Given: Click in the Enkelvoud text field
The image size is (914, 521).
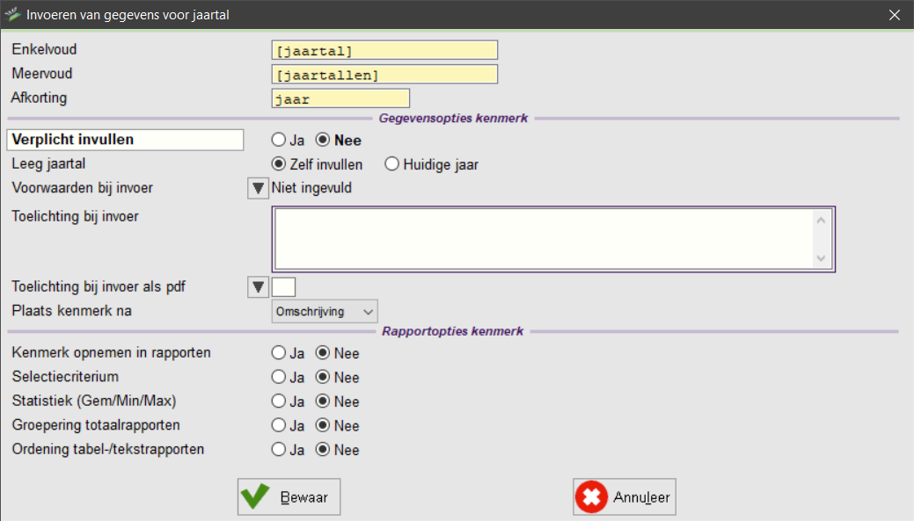Looking at the screenshot, I should coord(384,51).
